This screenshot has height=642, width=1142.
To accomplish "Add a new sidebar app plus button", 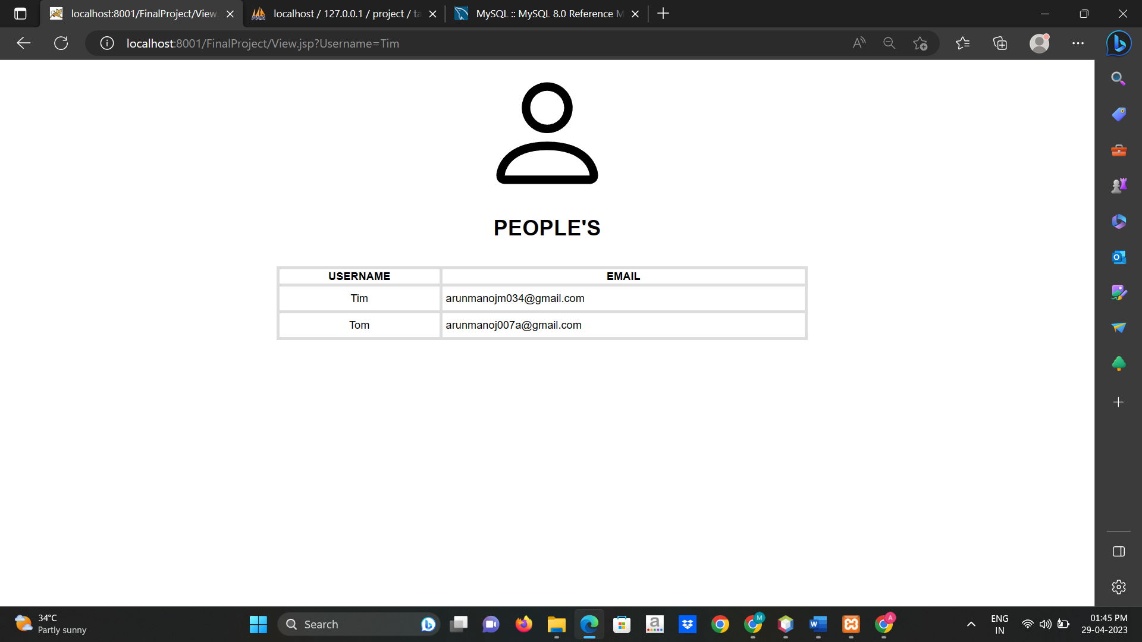I will 1118,402.
